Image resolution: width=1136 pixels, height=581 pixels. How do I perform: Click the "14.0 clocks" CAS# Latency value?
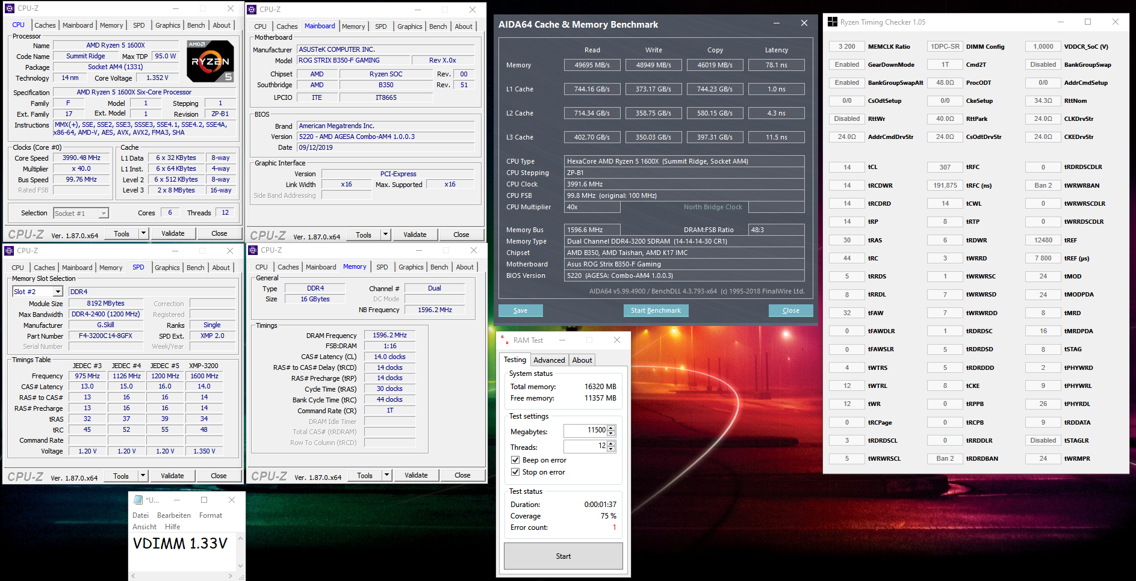pos(390,357)
